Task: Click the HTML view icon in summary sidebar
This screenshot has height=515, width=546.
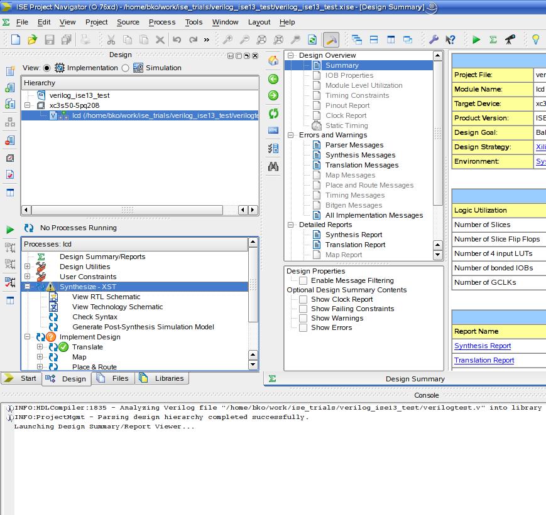Action: [x=273, y=130]
